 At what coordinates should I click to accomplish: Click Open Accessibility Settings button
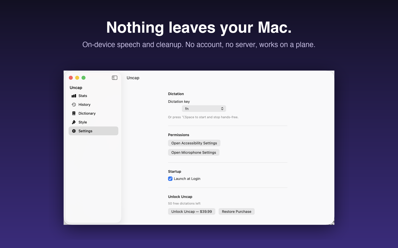[x=194, y=143]
